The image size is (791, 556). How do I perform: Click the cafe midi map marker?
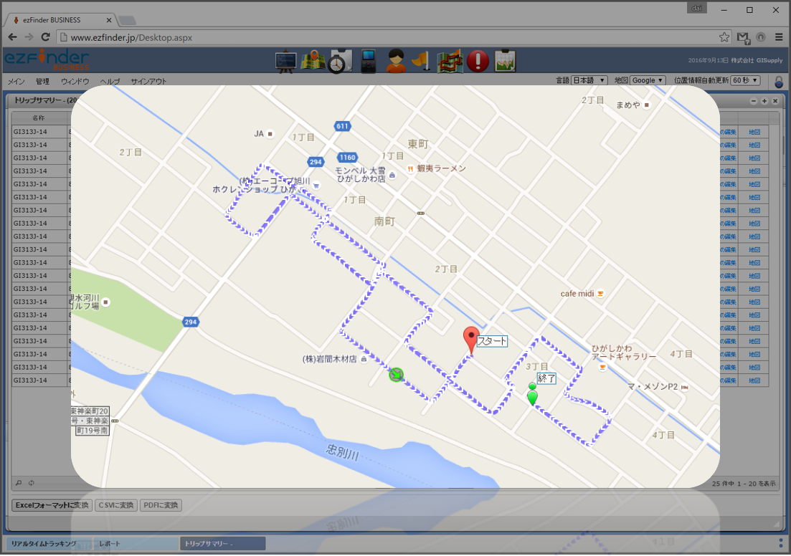[600, 293]
